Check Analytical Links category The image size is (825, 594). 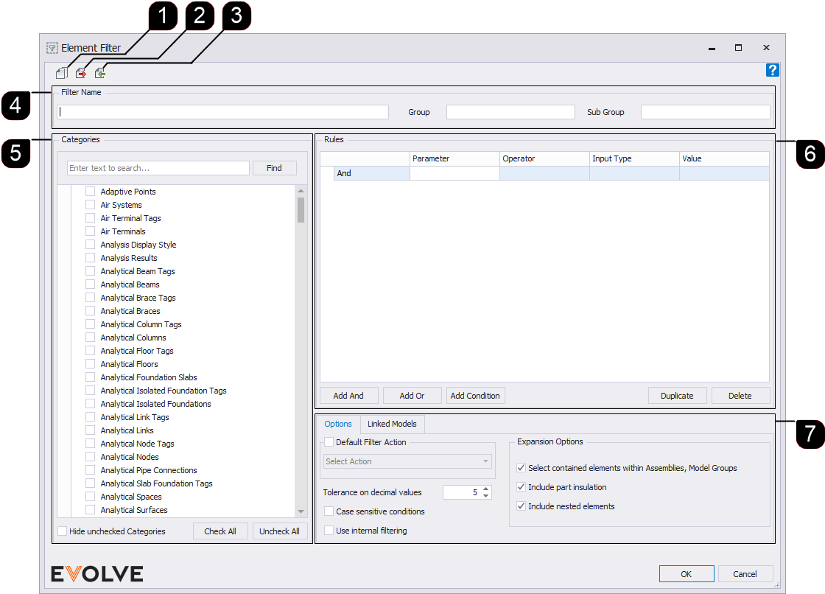coord(91,430)
